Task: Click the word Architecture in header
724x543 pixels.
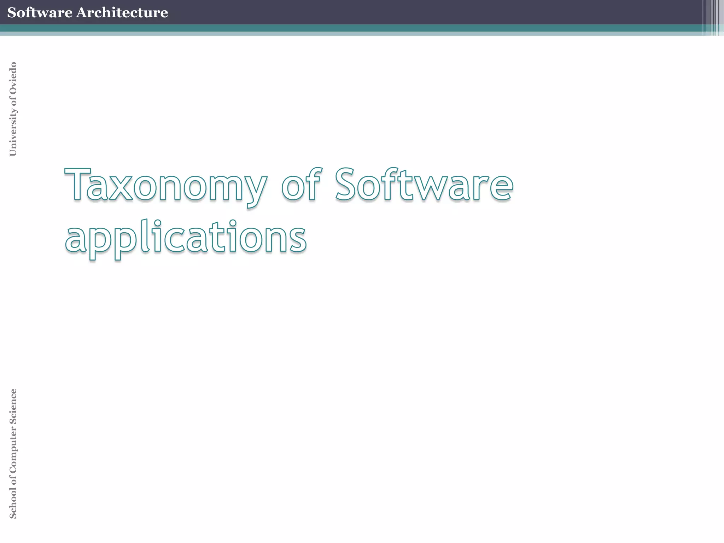Action: [x=122, y=12]
